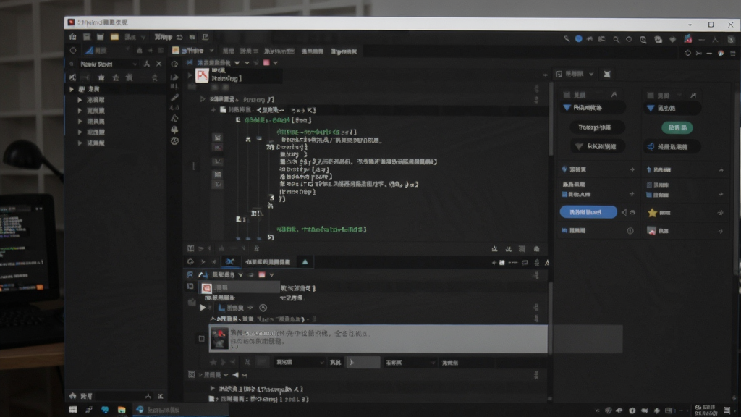Open the first dropdown in bottom filter row
Viewport: 741px width, 417px height.
coord(300,363)
